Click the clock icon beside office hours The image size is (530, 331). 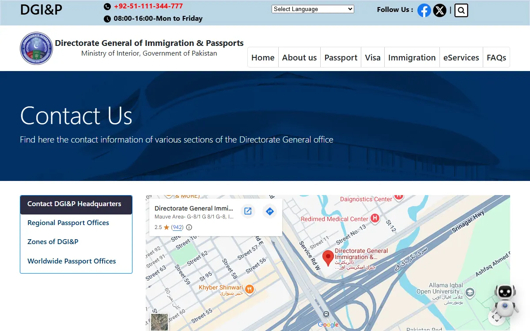tap(107, 19)
